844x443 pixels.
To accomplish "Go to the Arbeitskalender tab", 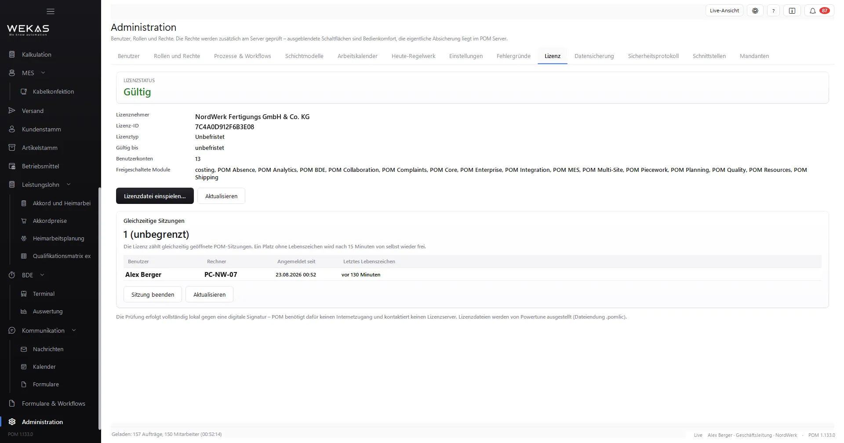I will tap(357, 56).
